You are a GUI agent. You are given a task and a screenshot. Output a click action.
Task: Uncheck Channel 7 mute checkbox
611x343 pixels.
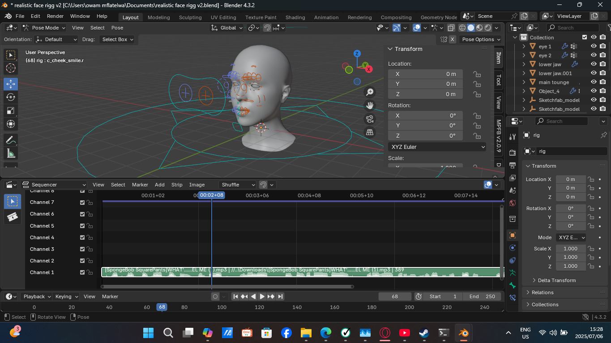pyautogui.click(x=82, y=203)
